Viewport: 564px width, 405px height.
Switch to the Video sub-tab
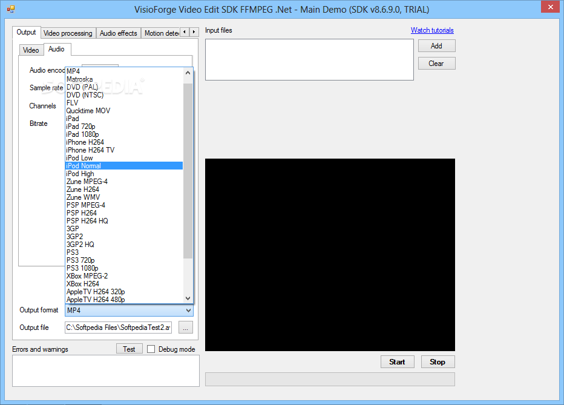coord(31,50)
